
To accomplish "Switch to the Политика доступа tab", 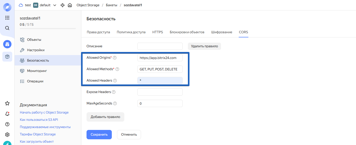I will click(131, 32).
